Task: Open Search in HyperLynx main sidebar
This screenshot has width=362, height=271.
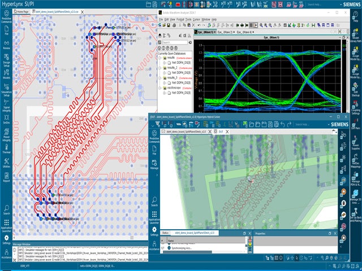Action: (6, 209)
